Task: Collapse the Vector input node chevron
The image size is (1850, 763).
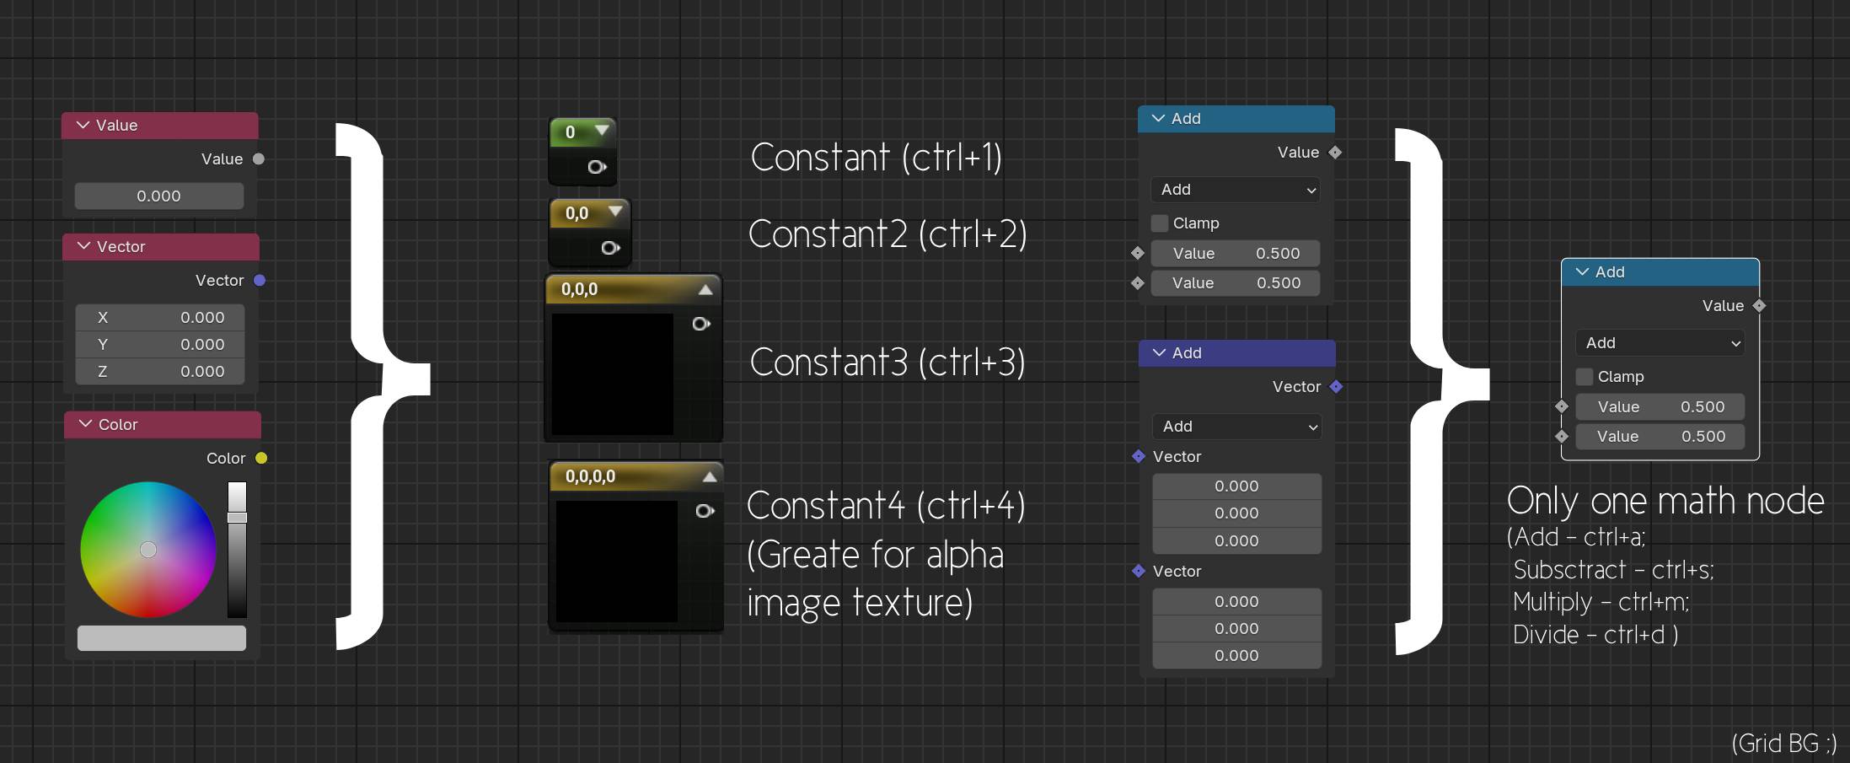Action: pos(83,246)
